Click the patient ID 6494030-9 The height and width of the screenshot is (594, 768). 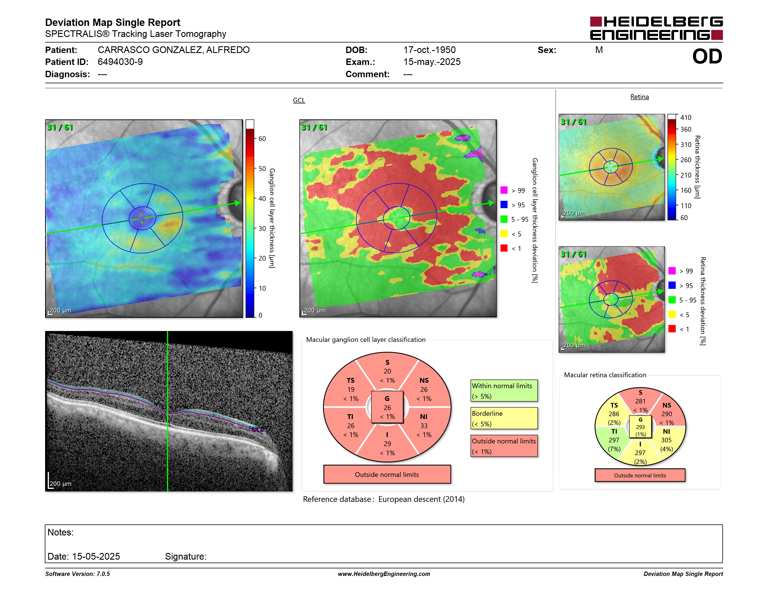point(120,62)
